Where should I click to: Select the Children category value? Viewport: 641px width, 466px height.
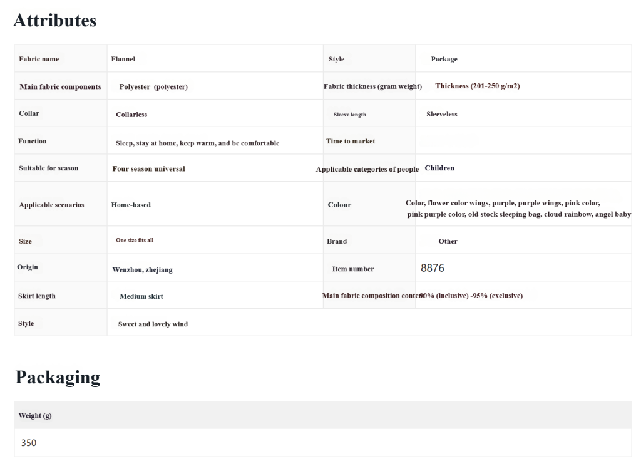point(439,168)
